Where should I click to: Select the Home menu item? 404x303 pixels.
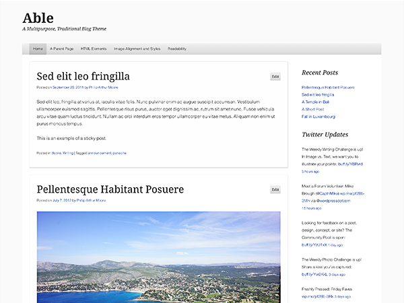(x=38, y=49)
